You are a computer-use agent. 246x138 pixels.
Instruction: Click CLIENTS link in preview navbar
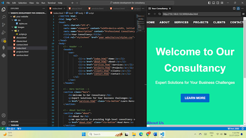click(219, 22)
